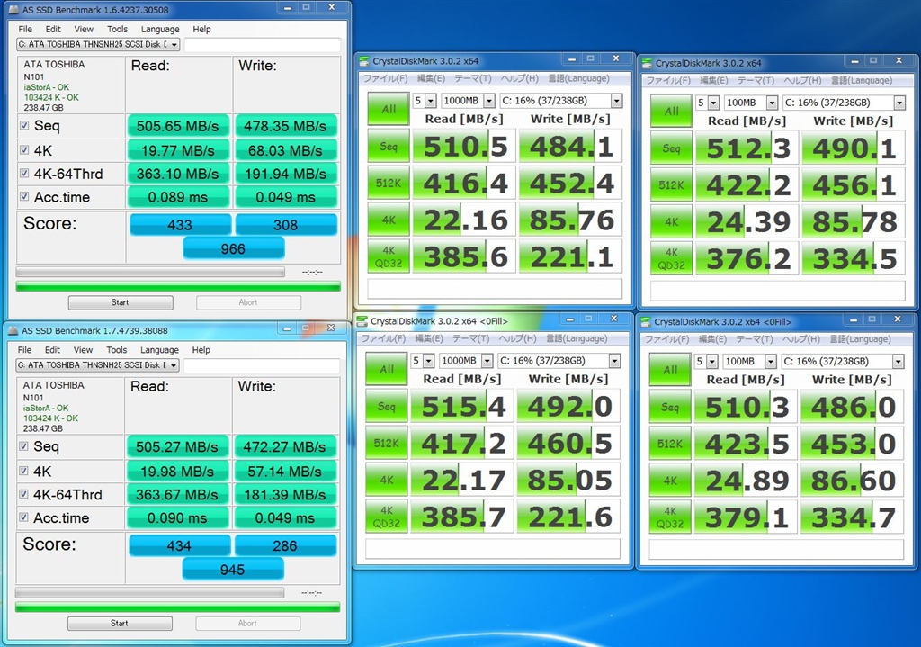Screen dimensions: 921x647
Task: Disable Acc.time checkbox in AS SSD 1.6
Action: pos(24,197)
